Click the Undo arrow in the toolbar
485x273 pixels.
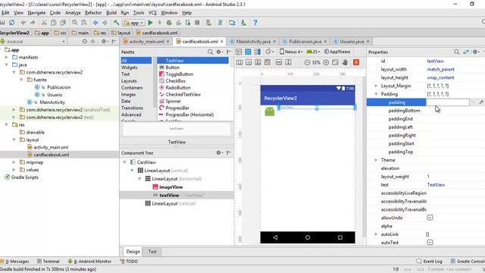pos(23,23)
